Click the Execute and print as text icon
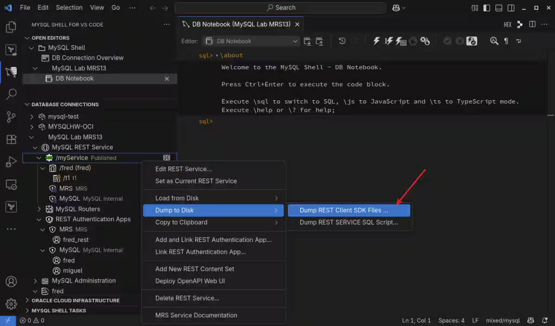The image size is (555, 326). 401,41
